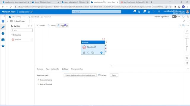Click Validate all button
The image size is (190, 106).
[34, 17]
